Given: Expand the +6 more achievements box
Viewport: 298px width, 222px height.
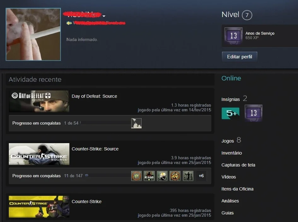Looking at the screenshot, I should click(201, 176).
